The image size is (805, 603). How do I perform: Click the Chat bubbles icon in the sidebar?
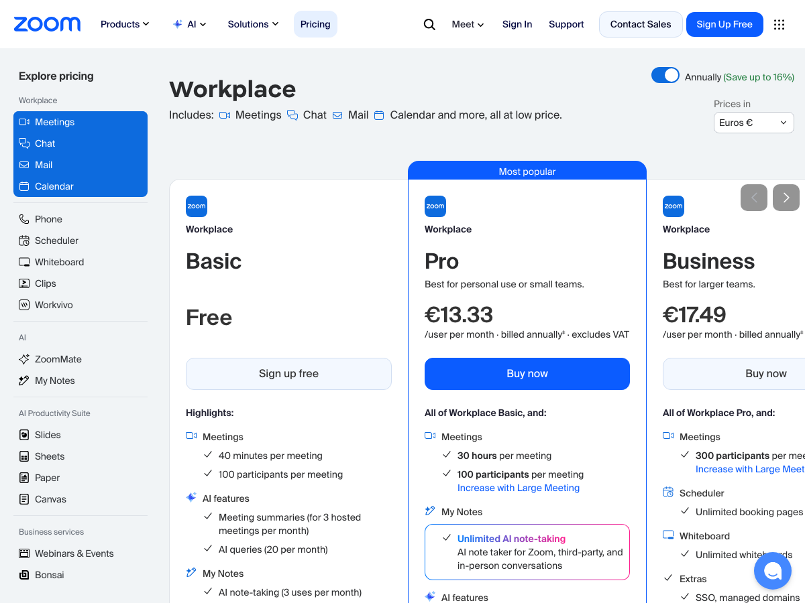24,143
